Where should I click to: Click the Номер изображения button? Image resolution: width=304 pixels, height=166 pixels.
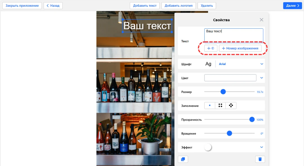tap(240, 48)
